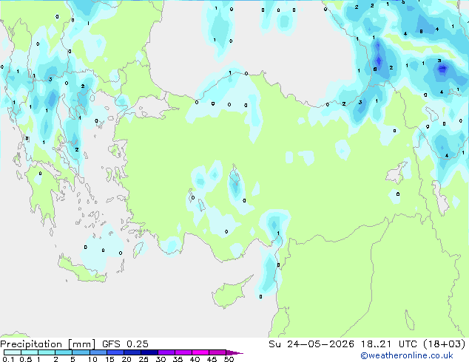Pick the 40–45 mm magenta legend swatch
This screenshot has width=469, height=362.
[200, 352]
